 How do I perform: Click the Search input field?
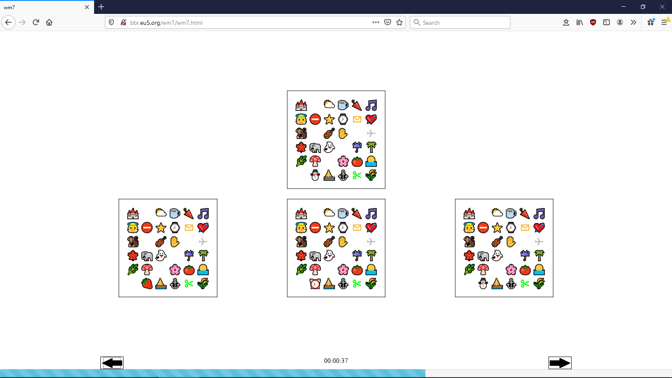tap(460, 22)
